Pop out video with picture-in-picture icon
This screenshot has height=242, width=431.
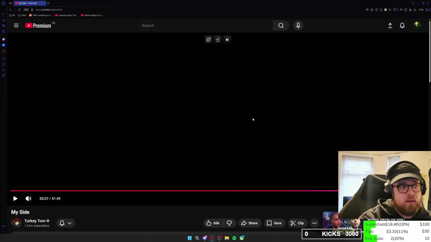[x=208, y=40]
